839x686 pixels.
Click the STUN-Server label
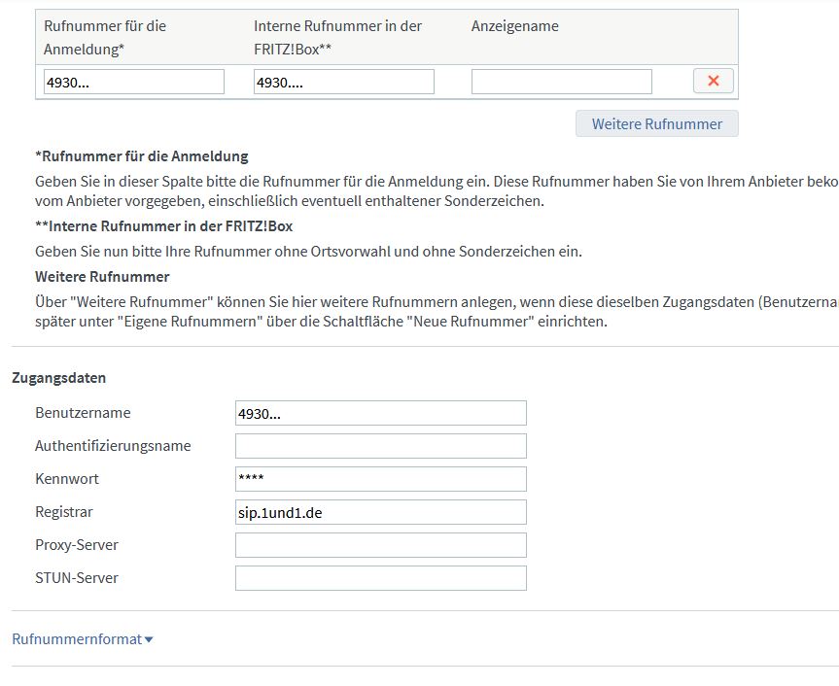[x=77, y=578]
